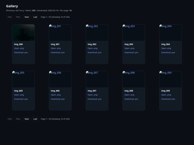Download .pov file for img_005
Image resolution: width=194 pixels, height=145 pixels.
pyautogui.click(x=21, y=99)
